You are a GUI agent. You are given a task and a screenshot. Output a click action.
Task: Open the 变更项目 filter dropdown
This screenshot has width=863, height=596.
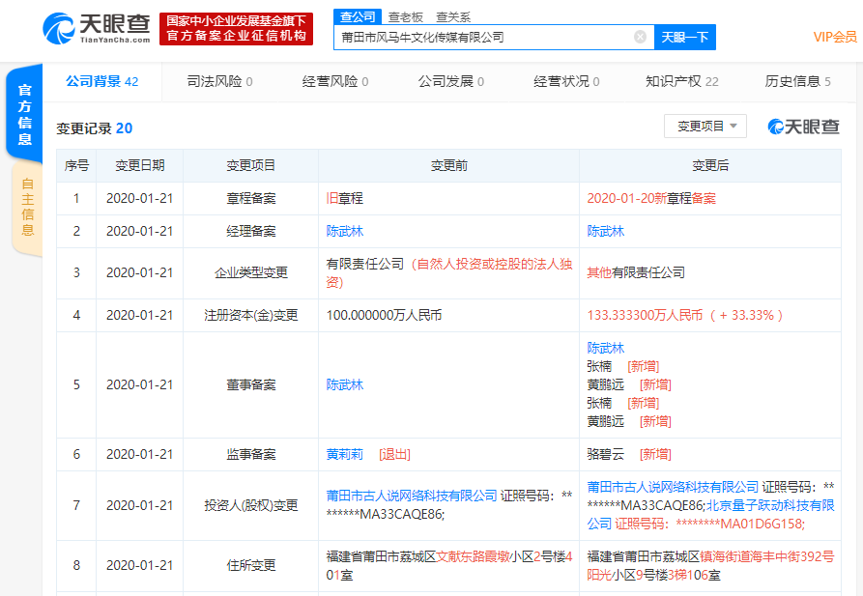click(706, 127)
